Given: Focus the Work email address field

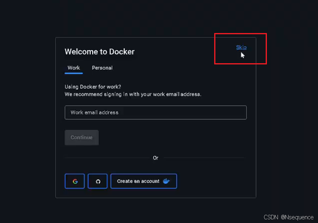Looking at the screenshot, I should click(x=156, y=113).
